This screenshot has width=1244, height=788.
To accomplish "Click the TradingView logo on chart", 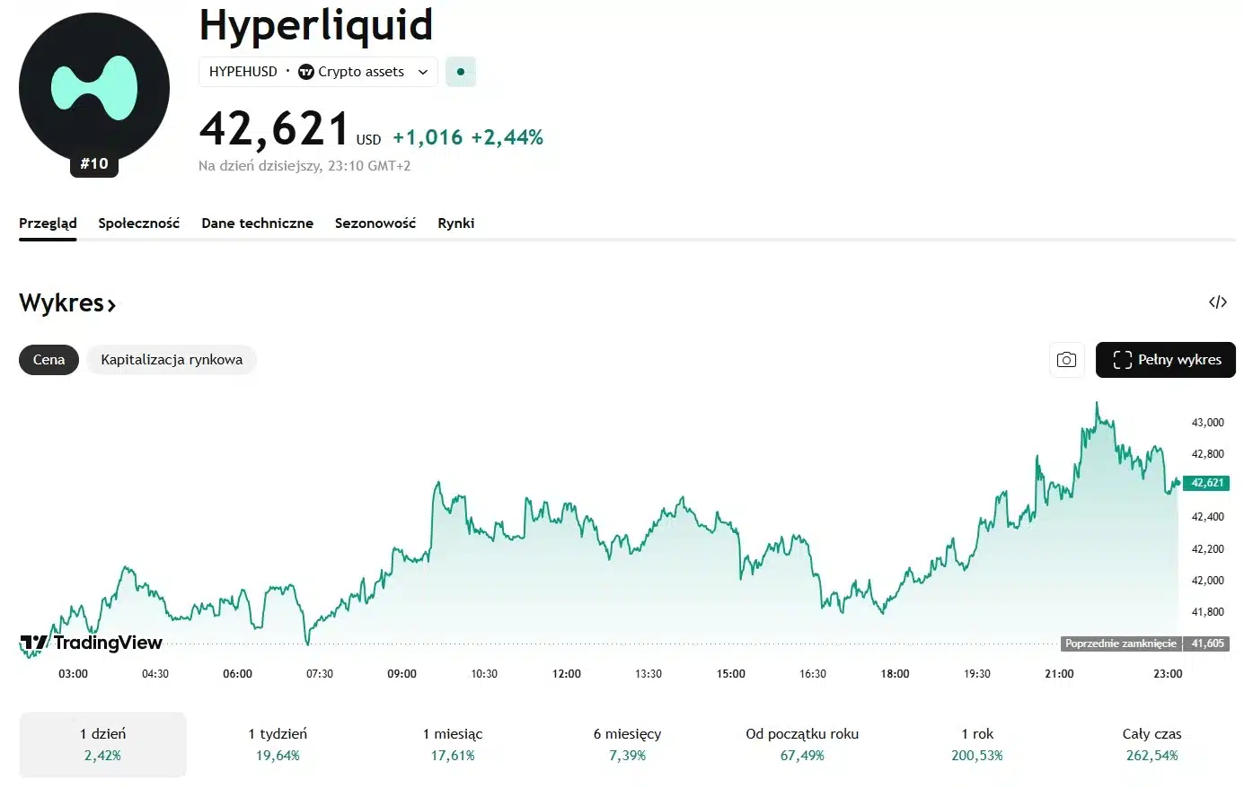I will pos(91,643).
